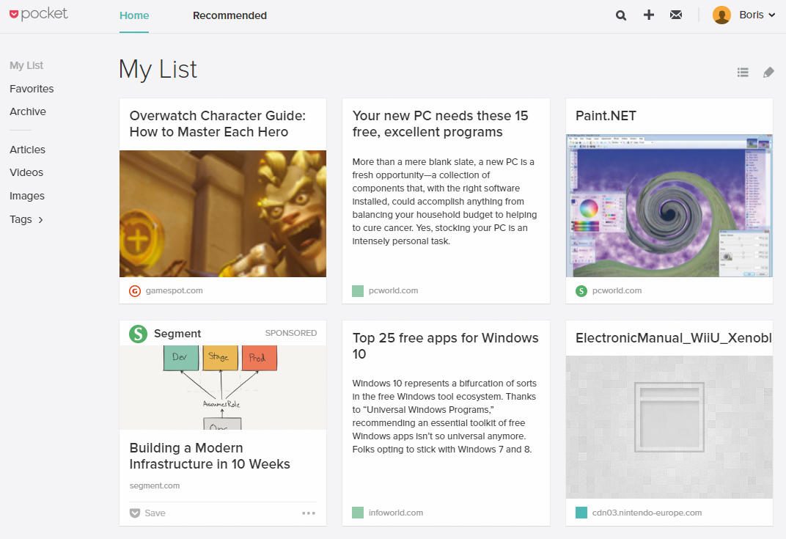Click the favicon beside cdn03.nintendo-europe.com
786x539 pixels.
[581, 513]
